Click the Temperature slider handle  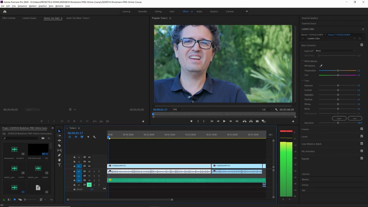click(338, 70)
